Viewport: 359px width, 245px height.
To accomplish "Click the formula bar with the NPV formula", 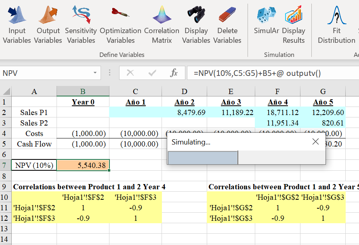I will tap(273, 73).
